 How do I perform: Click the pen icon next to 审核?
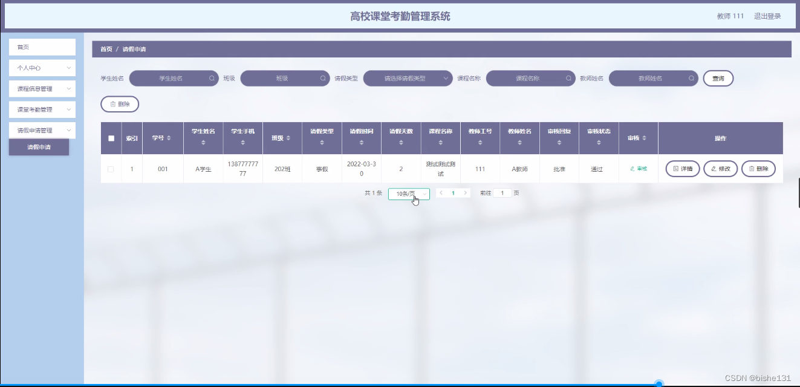(633, 169)
